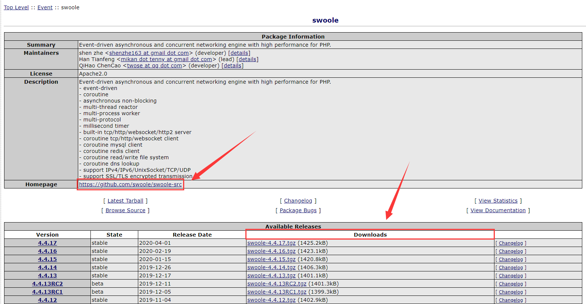The width and height of the screenshot is (586, 304).
Task: Download swoole-4.4.15.tgz
Action: click(271, 259)
